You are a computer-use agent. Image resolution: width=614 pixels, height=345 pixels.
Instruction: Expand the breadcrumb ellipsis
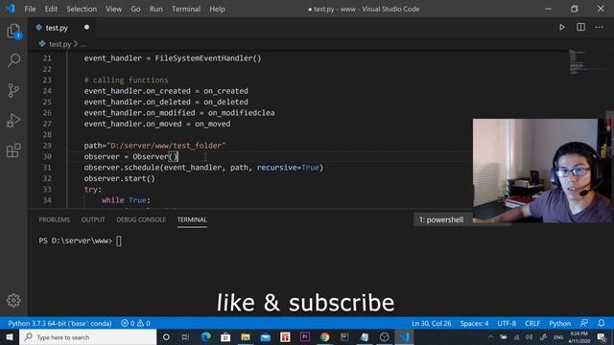[83, 44]
